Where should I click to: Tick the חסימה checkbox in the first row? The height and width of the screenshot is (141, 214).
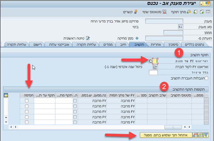pyautogui.click(x=27, y=101)
